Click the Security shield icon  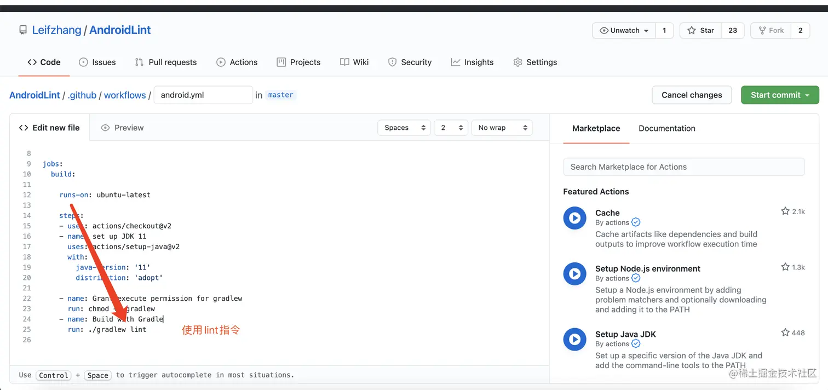(x=392, y=62)
